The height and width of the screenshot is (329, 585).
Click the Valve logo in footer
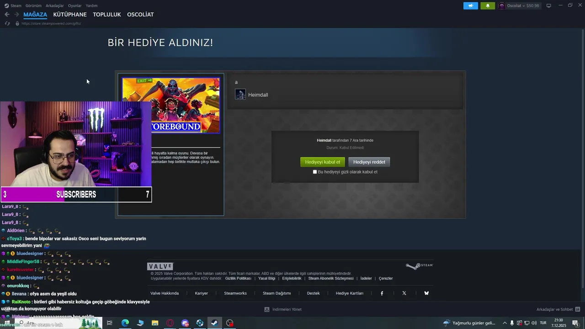click(160, 266)
